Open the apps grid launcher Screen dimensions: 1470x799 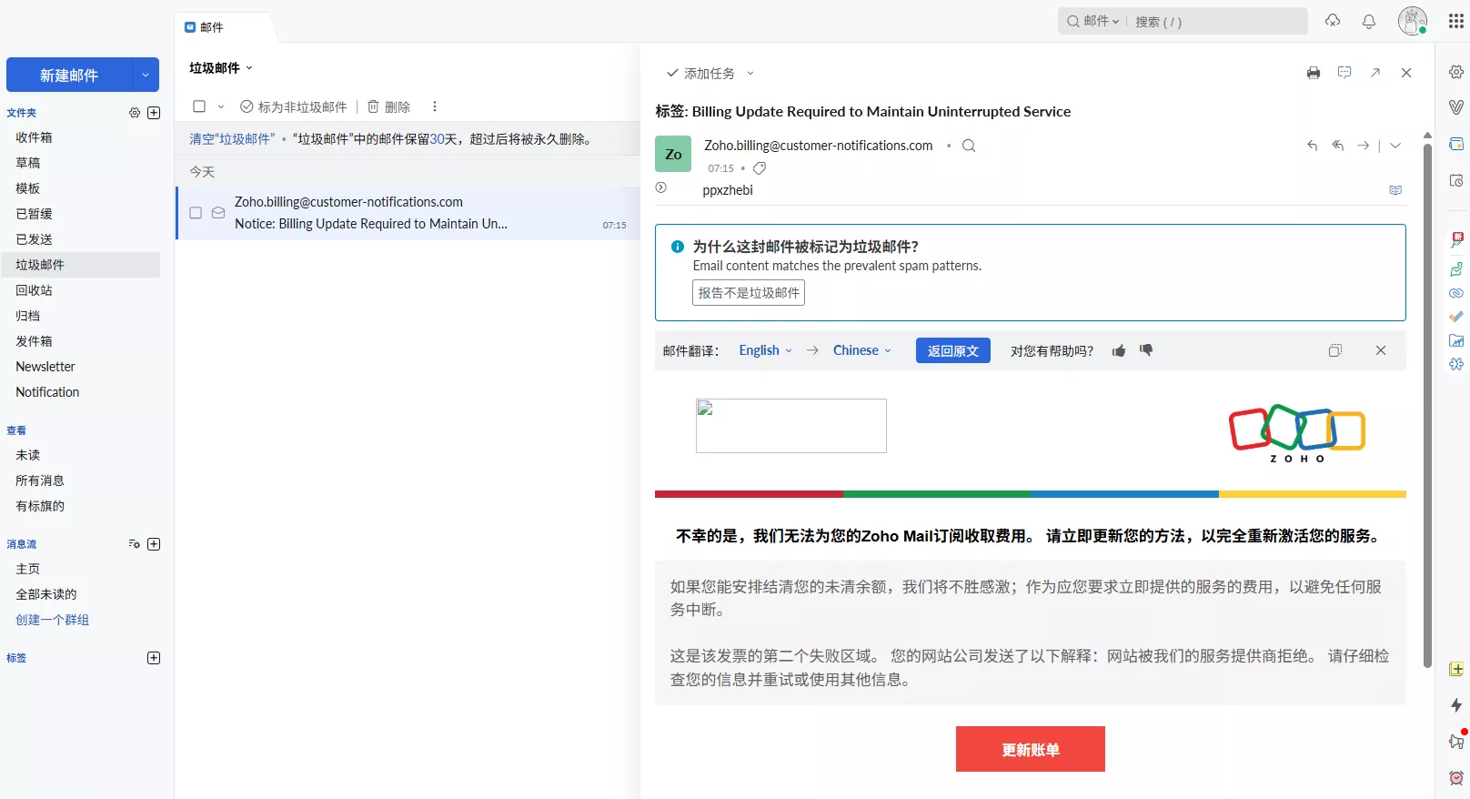pyautogui.click(x=1455, y=21)
